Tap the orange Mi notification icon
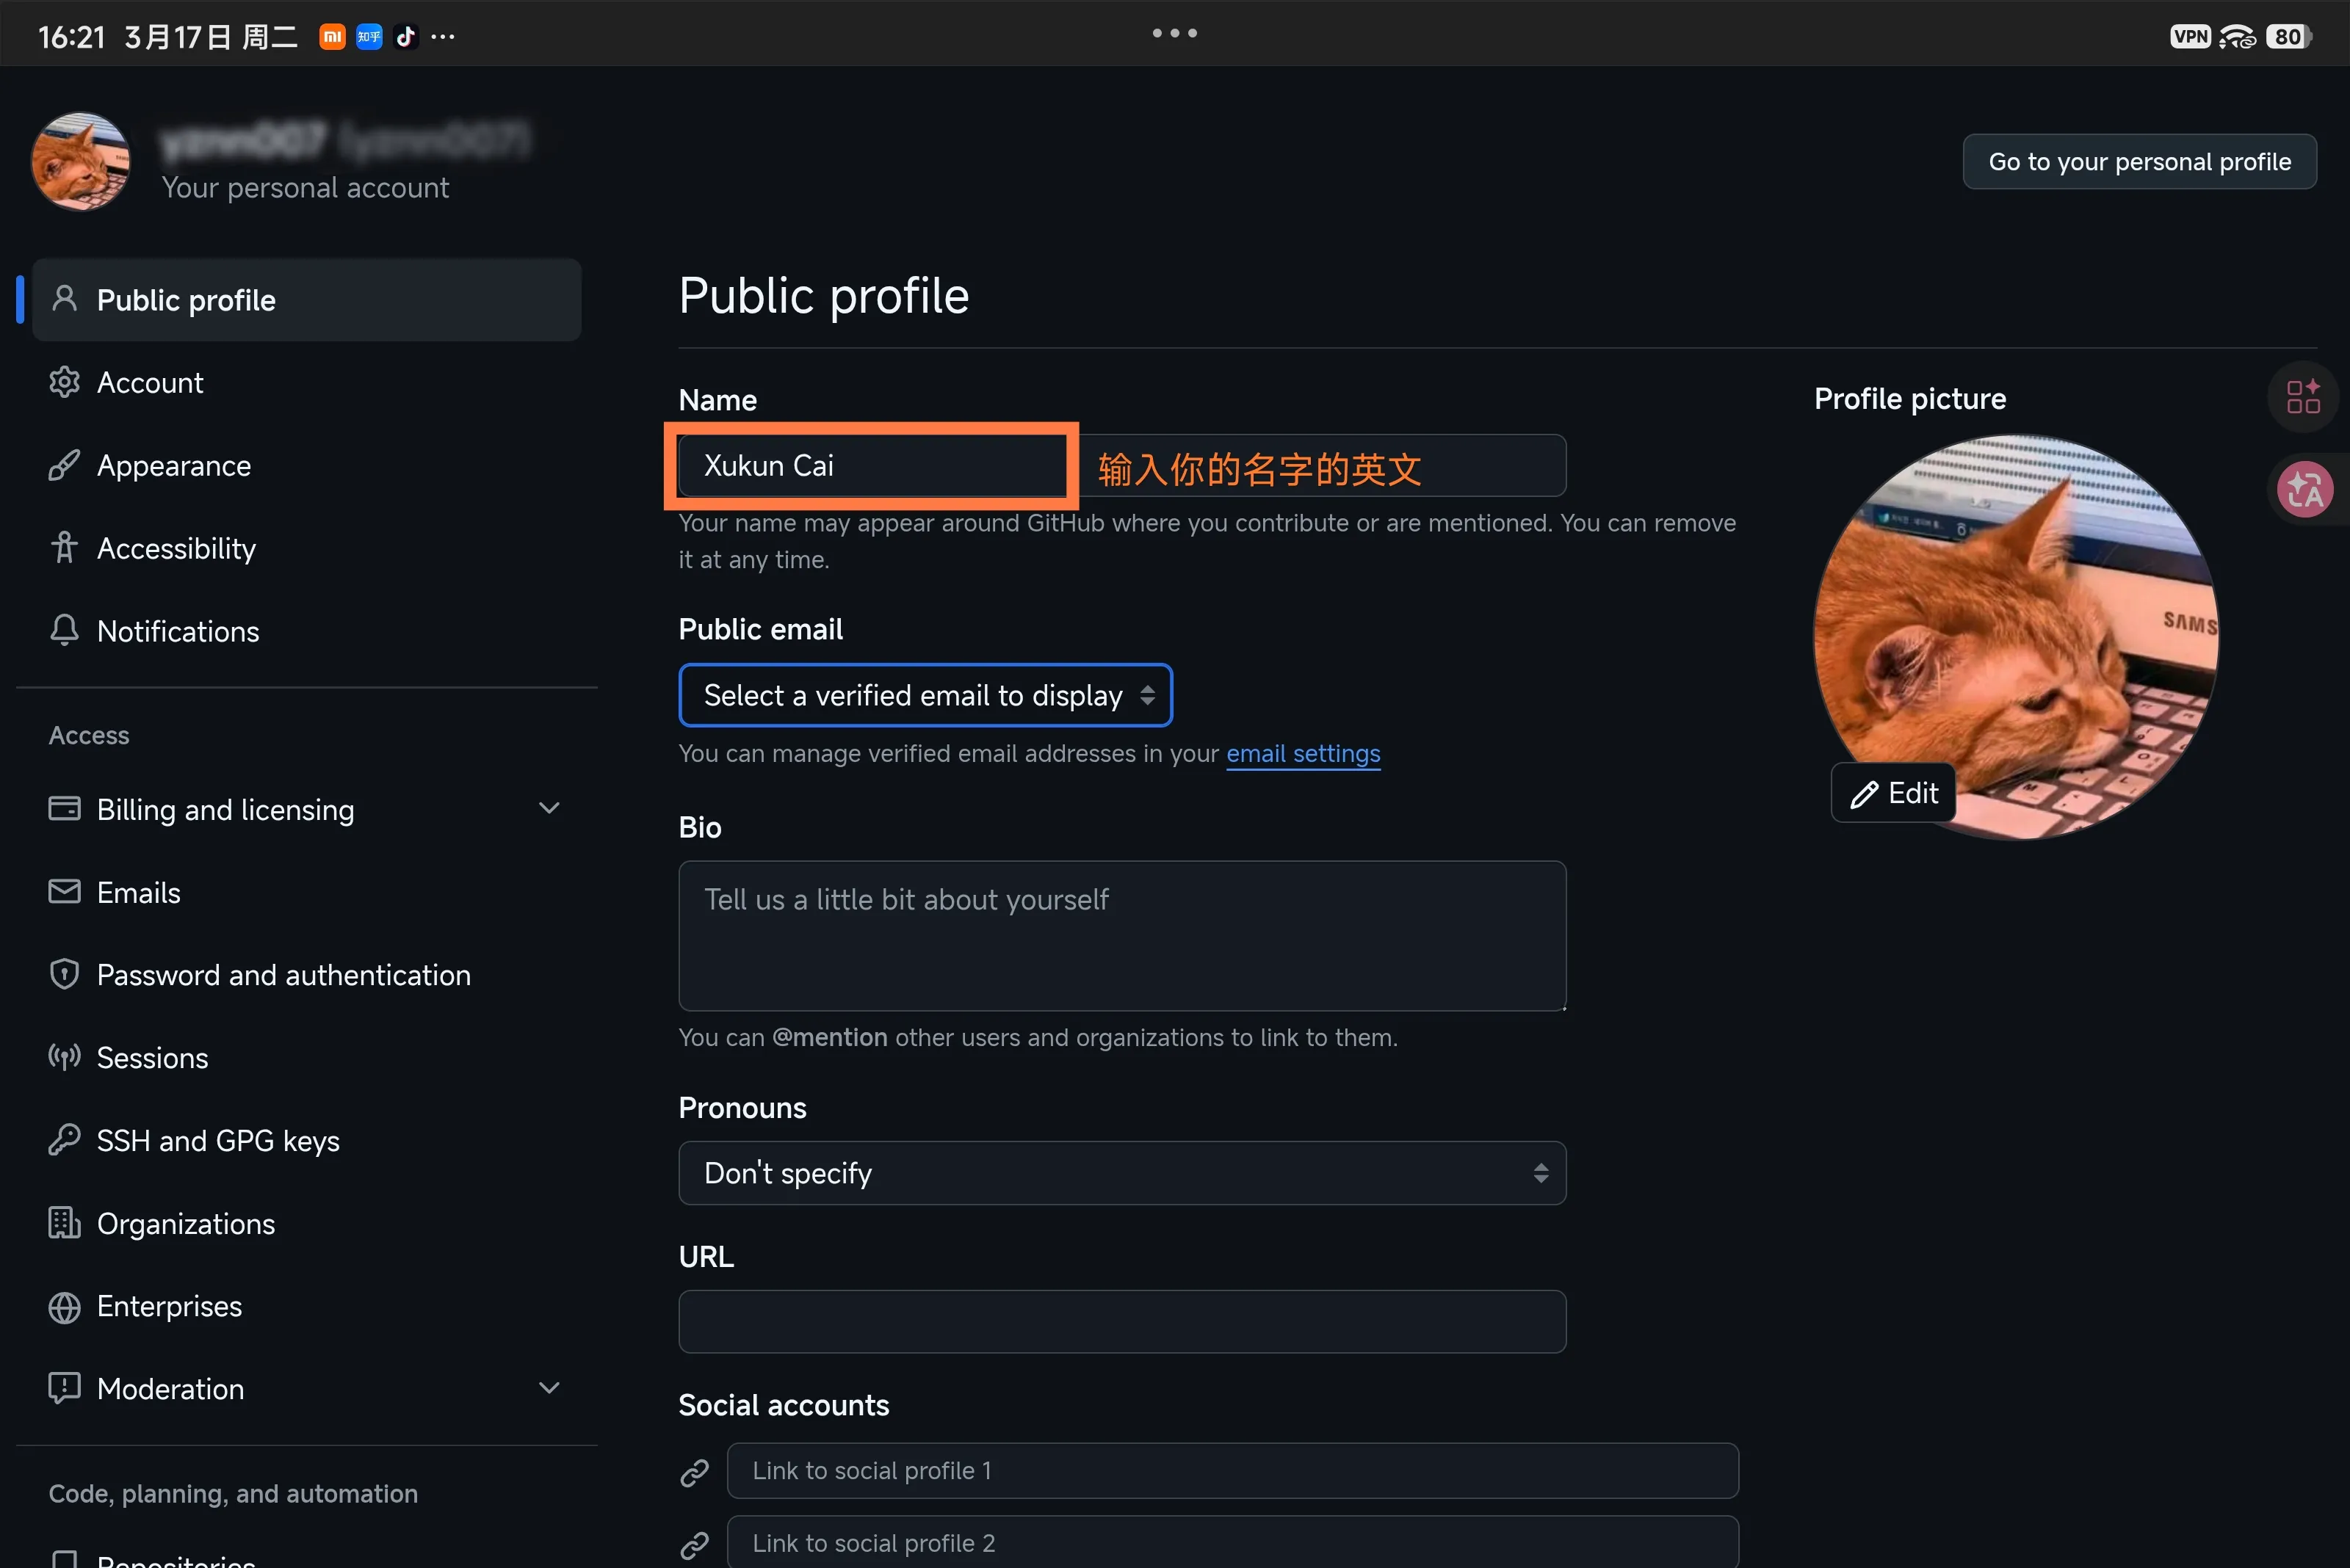Viewport: 2350px width, 1568px height. click(332, 37)
